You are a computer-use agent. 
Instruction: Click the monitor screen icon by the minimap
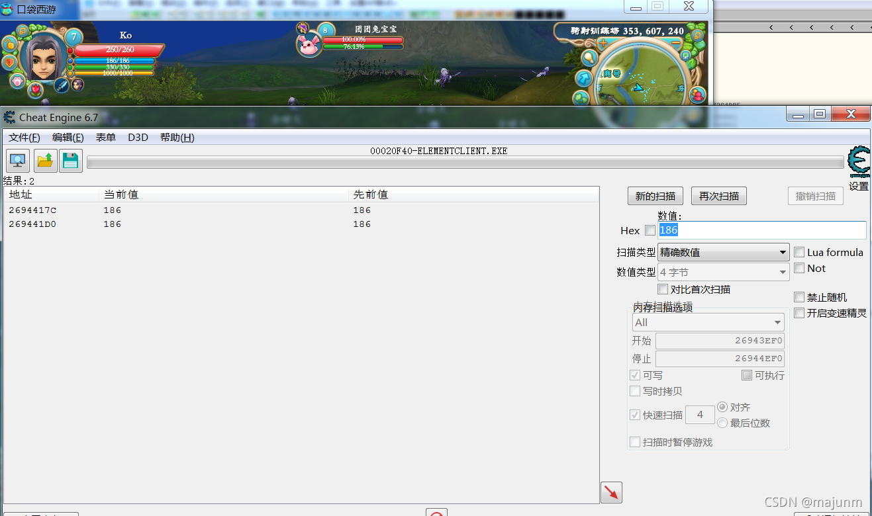pos(686,56)
